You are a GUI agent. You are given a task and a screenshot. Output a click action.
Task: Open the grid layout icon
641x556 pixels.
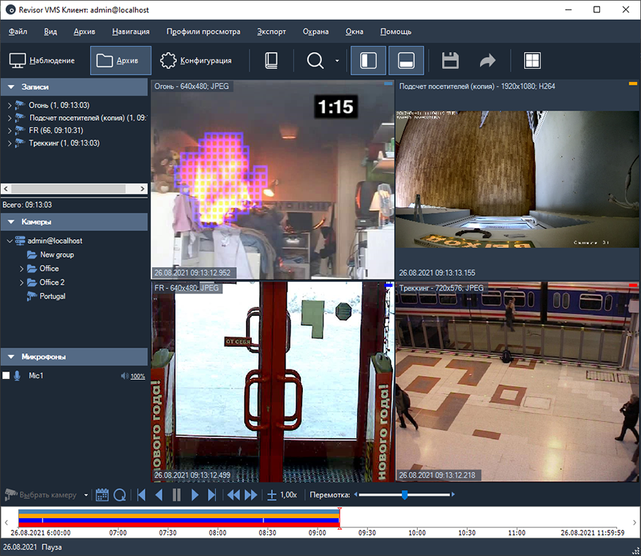[x=532, y=61]
